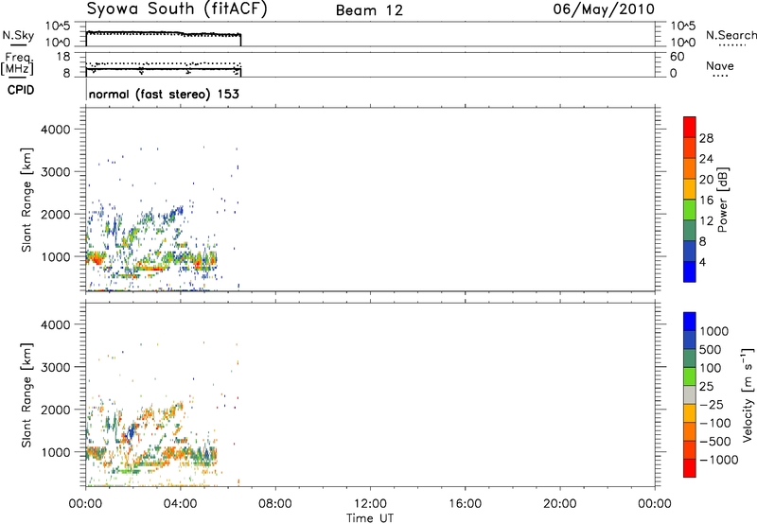Click the "4" power scale label
757x524 pixels.
[x=702, y=262]
